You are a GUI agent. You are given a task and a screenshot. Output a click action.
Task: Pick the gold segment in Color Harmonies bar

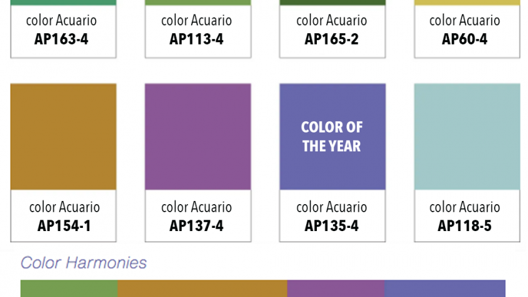click(202, 289)
